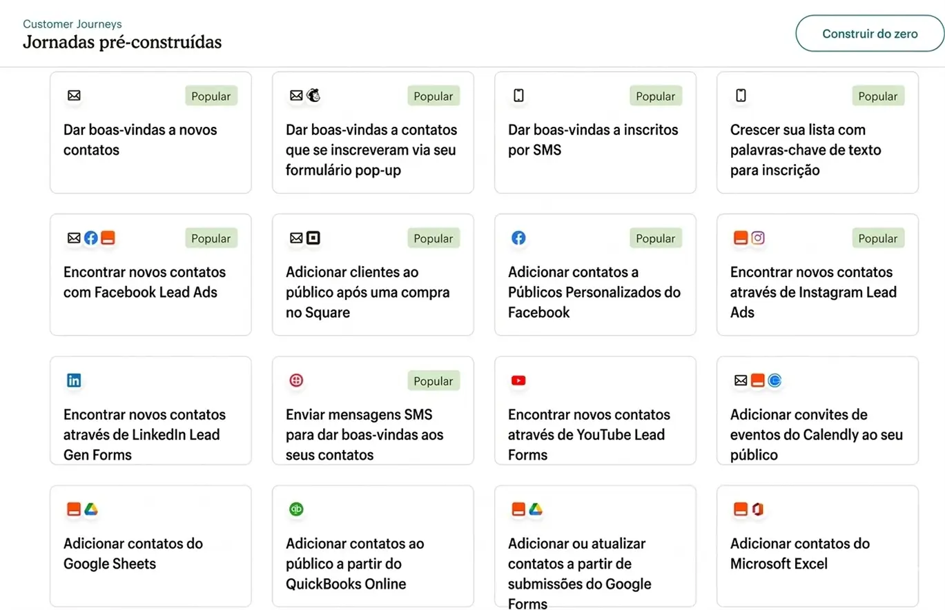Image resolution: width=945 pixels, height=610 pixels.
Task: Click the LinkedIn icon on LinkedIn Lead Gen card
Action: 74,380
